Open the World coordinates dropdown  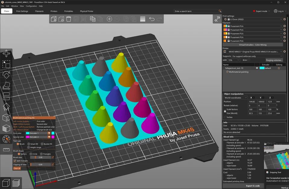coord(235,98)
